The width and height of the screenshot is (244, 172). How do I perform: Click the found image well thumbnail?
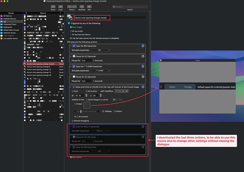click(87, 105)
